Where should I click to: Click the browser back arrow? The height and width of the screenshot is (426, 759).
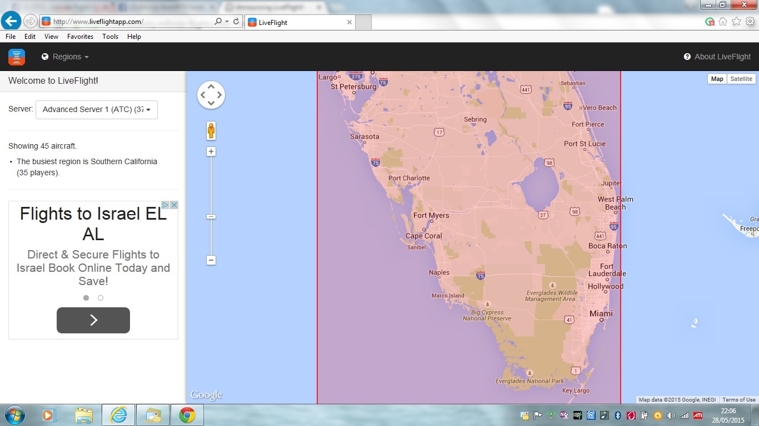pyautogui.click(x=11, y=21)
